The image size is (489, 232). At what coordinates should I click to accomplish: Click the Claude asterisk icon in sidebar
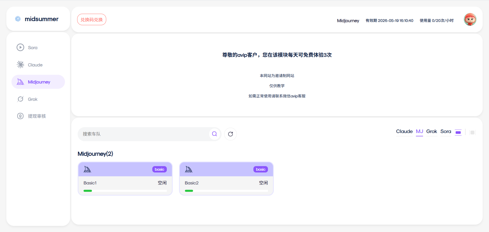tap(20, 65)
